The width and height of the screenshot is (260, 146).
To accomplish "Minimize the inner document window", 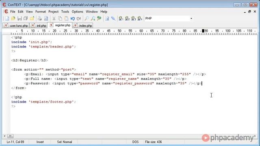I will coord(245,12).
